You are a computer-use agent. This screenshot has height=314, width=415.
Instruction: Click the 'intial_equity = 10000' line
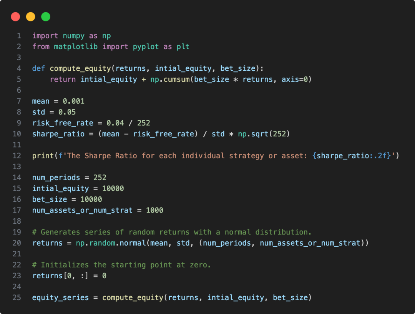pos(78,188)
